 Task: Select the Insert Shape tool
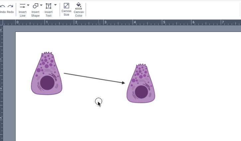(35, 6)
